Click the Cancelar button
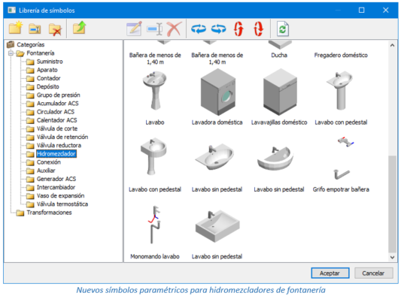Image resolution: width=401 pixels, height=299 pixels. pos(373,273)
